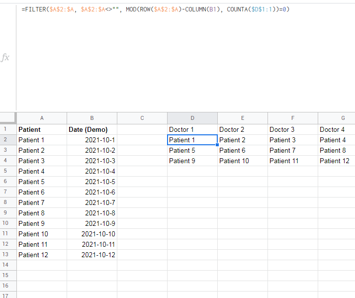Image resolution: width=355 pixels, height=298 pixels.
Task: Select 'Patient 2' under Doctor 2
Action: (x=243, y=140)
